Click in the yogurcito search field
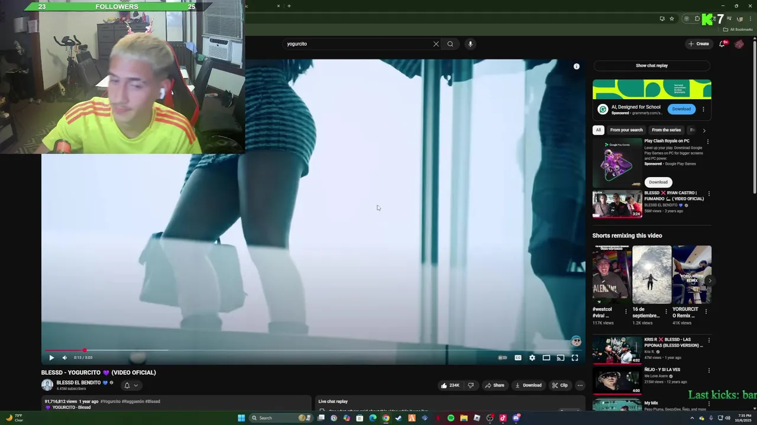This screenshot has width=757, height=425. (x=358, y=44)
